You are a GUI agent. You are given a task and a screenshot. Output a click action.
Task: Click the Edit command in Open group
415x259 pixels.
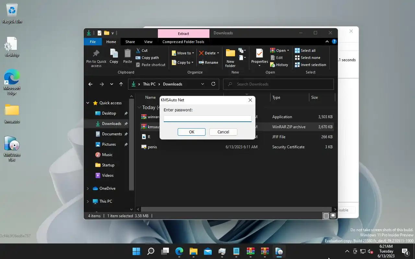tap(277, 58)
